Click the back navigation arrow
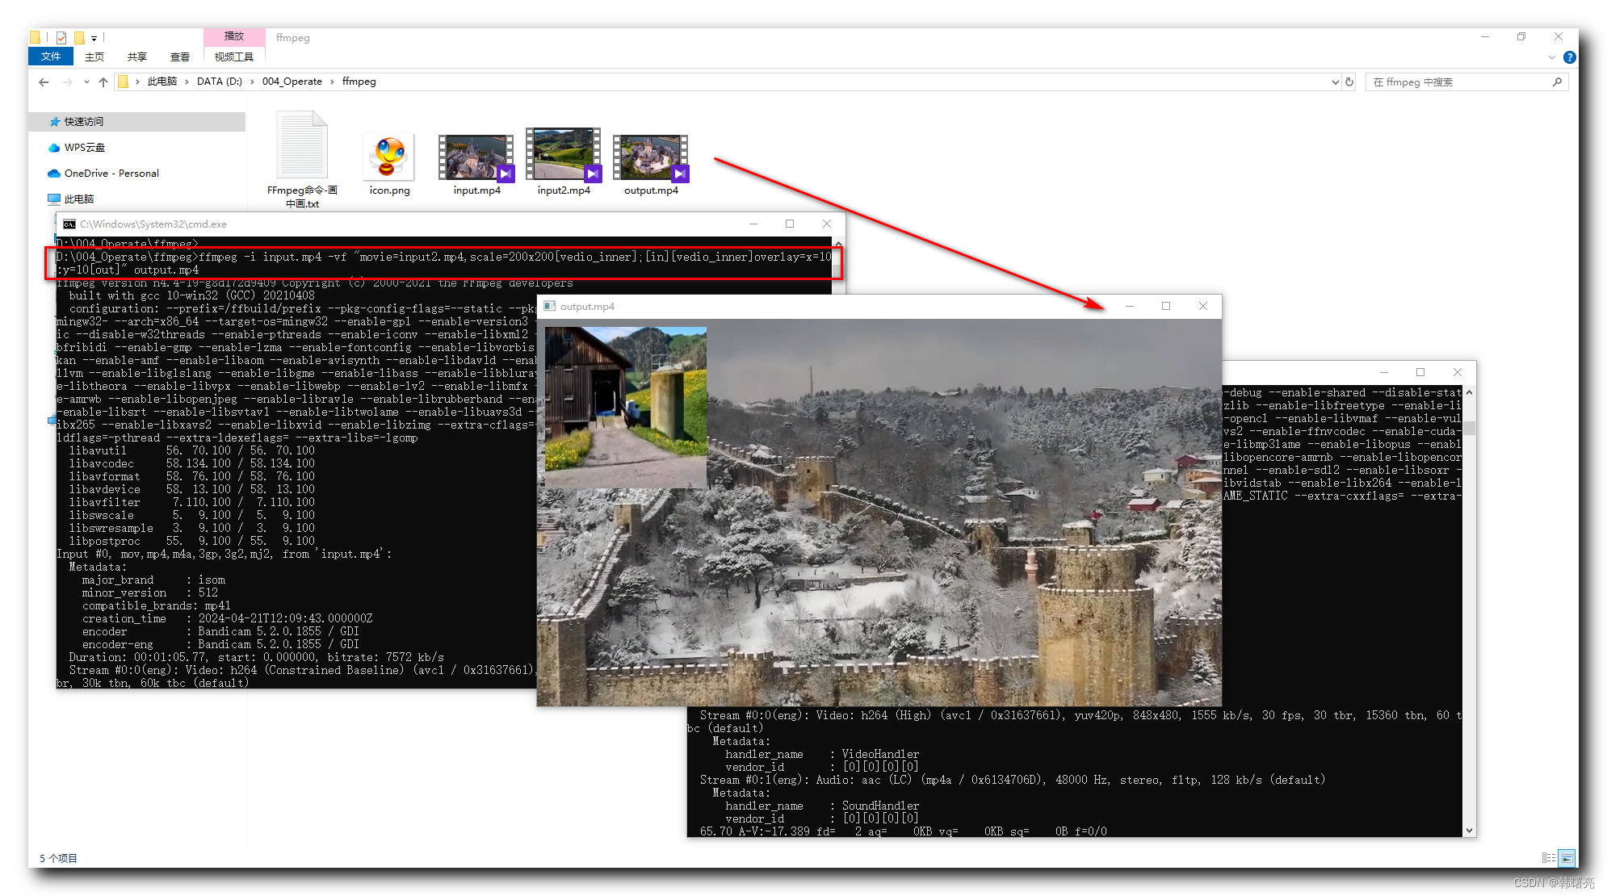 [x=43, y=81]
